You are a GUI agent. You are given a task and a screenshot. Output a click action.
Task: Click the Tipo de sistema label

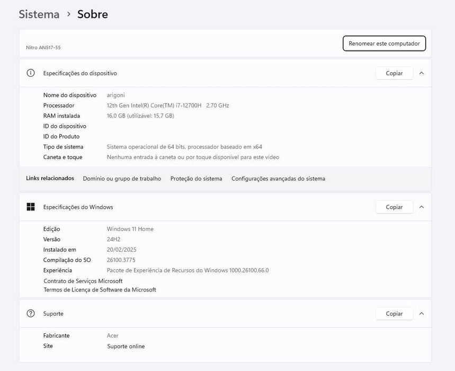[x=63, y=147]
